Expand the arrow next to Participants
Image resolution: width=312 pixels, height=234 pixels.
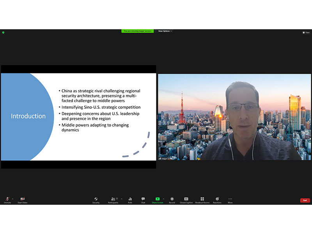tap(121, 199)
